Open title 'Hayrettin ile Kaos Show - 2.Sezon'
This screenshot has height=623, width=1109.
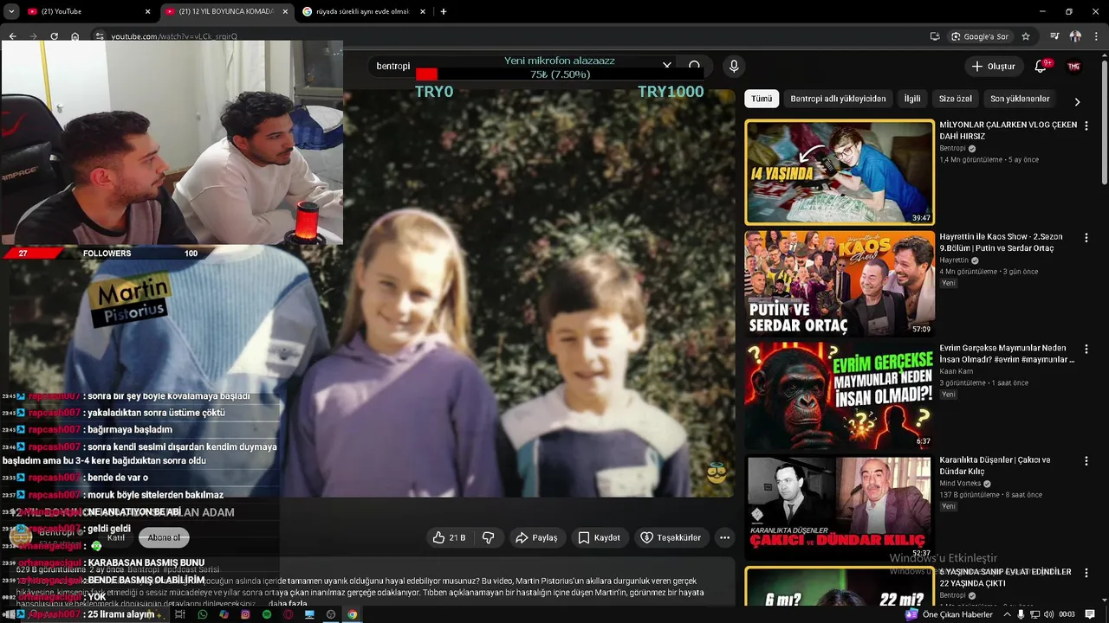pos(1001,242)
